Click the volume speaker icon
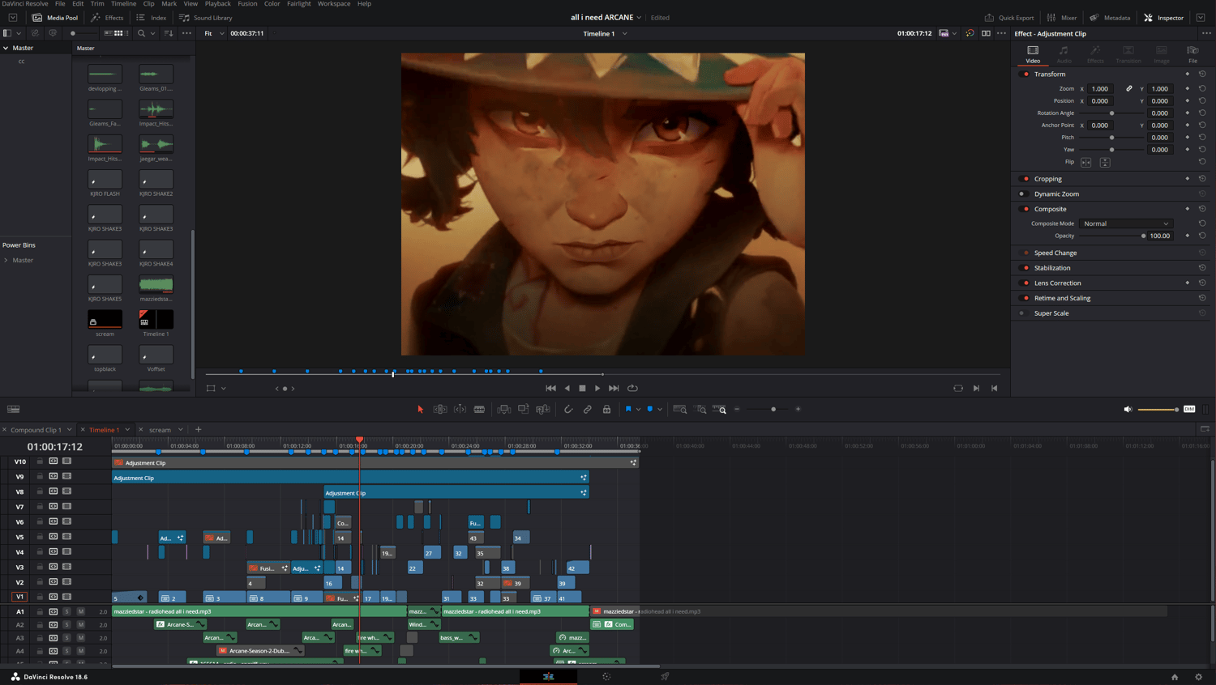 point(1128,409)
